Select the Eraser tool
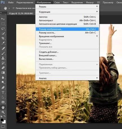Viewport: 122px width, 129px height. tap(3, 68)
